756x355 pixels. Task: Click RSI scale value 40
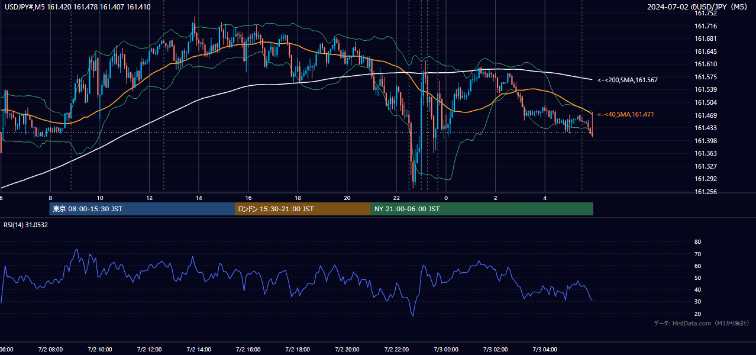coord(697,289)
